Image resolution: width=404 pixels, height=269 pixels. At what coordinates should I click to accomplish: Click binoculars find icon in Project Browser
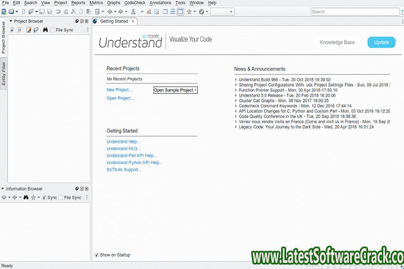coord(45,30)
